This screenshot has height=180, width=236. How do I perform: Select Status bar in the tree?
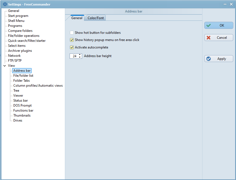click(x=21, y=100)
